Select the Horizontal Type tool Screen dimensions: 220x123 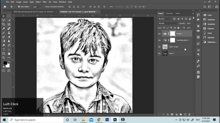3,49
